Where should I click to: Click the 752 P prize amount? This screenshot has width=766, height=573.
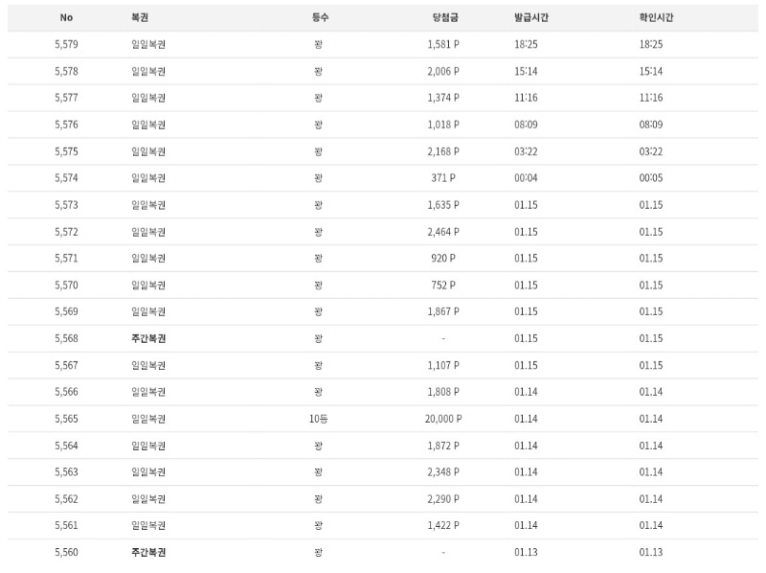[443, 285]
